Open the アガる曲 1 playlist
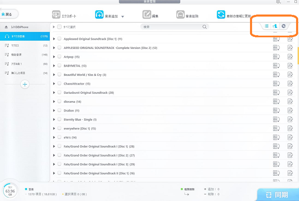This screenshot has width=299, height=201. 25,64
